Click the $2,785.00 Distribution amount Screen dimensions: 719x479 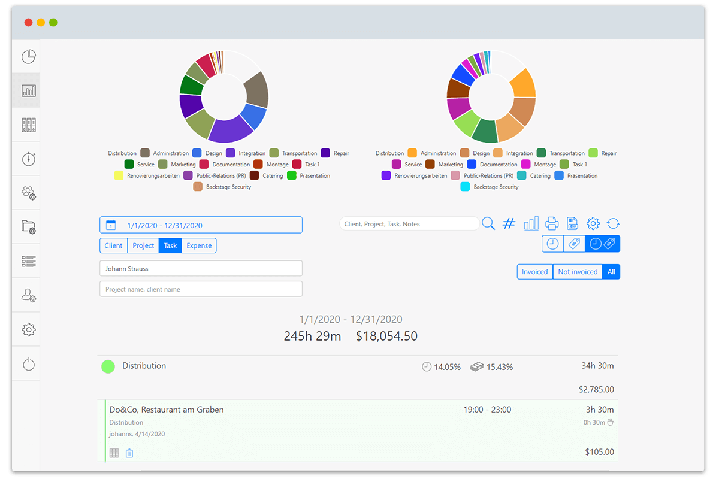(x=596, y=389)
